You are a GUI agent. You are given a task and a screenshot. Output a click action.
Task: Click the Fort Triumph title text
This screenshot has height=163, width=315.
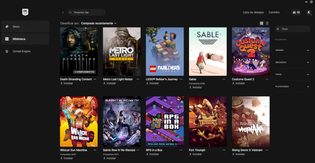pyautogui.click(x=197, y=150)
